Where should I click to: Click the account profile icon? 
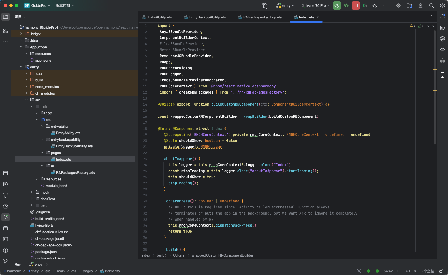420,5
